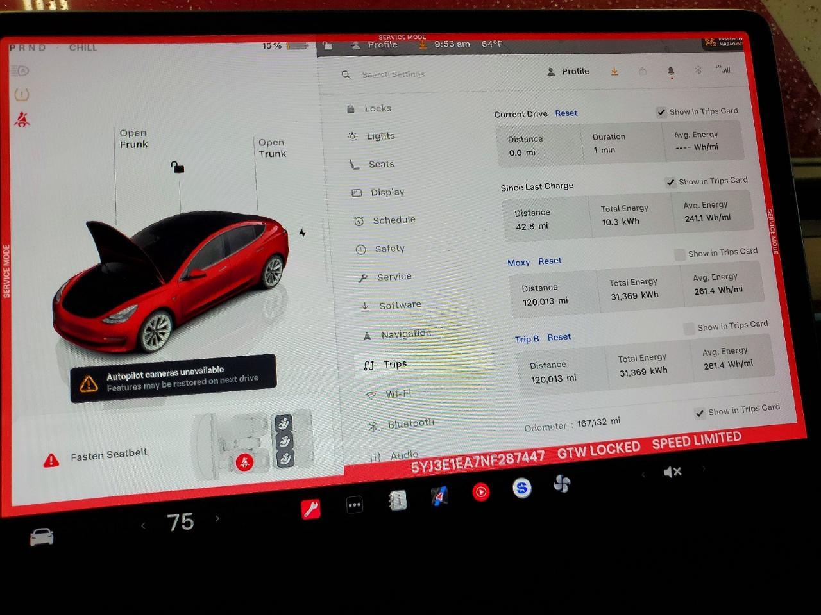Decrease temperature with left chevron
The image size is (821, 615).
coord(143,526)
